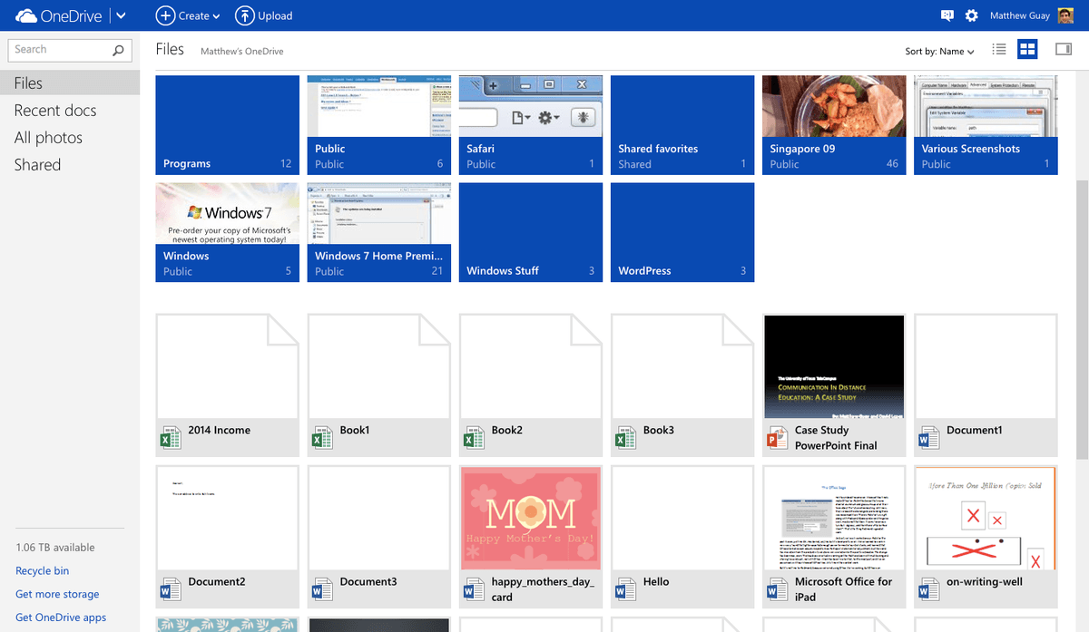Screen dimensions: 1089x632
Task: Click Word icon of Microsoft Office for iPad
Action: coord(776,590)
